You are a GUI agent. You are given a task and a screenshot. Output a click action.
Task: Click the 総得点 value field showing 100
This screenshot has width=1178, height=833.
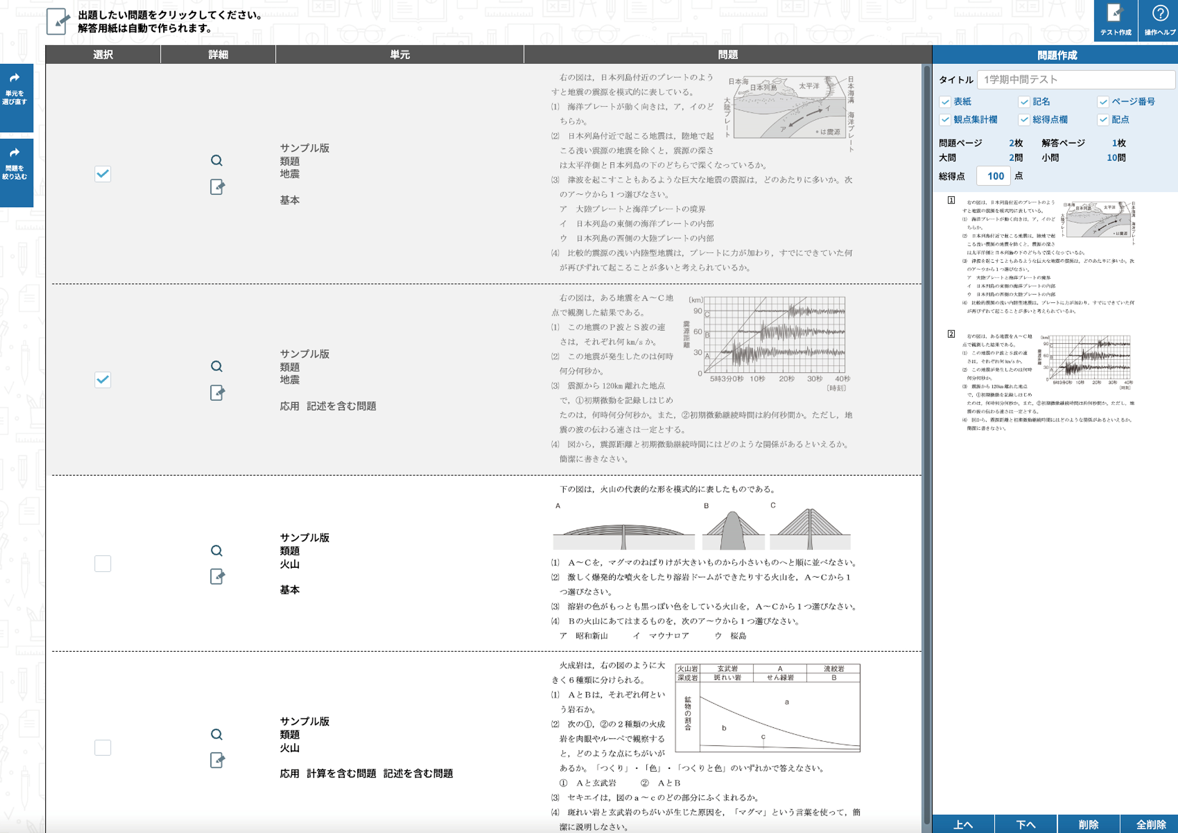(x=994, y=176)
